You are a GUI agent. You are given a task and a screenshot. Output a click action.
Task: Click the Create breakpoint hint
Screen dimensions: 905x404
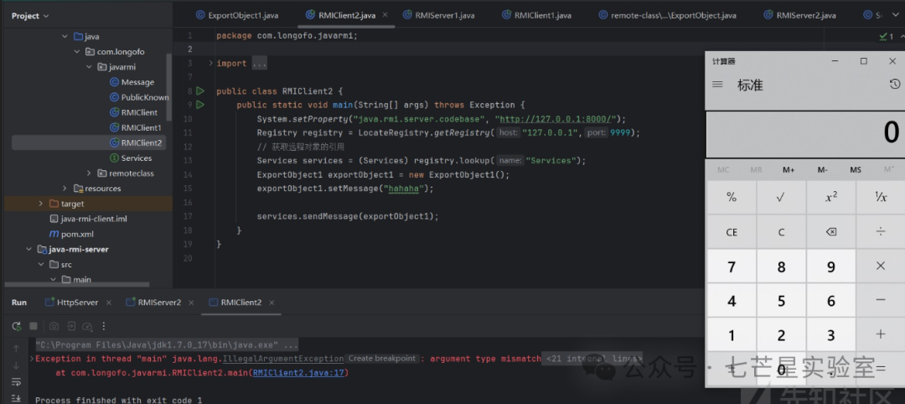(382, 359)
